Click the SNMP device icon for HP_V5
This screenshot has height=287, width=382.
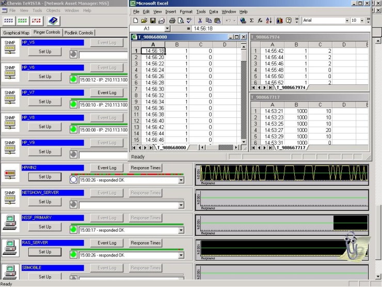[x=10, y=47]
